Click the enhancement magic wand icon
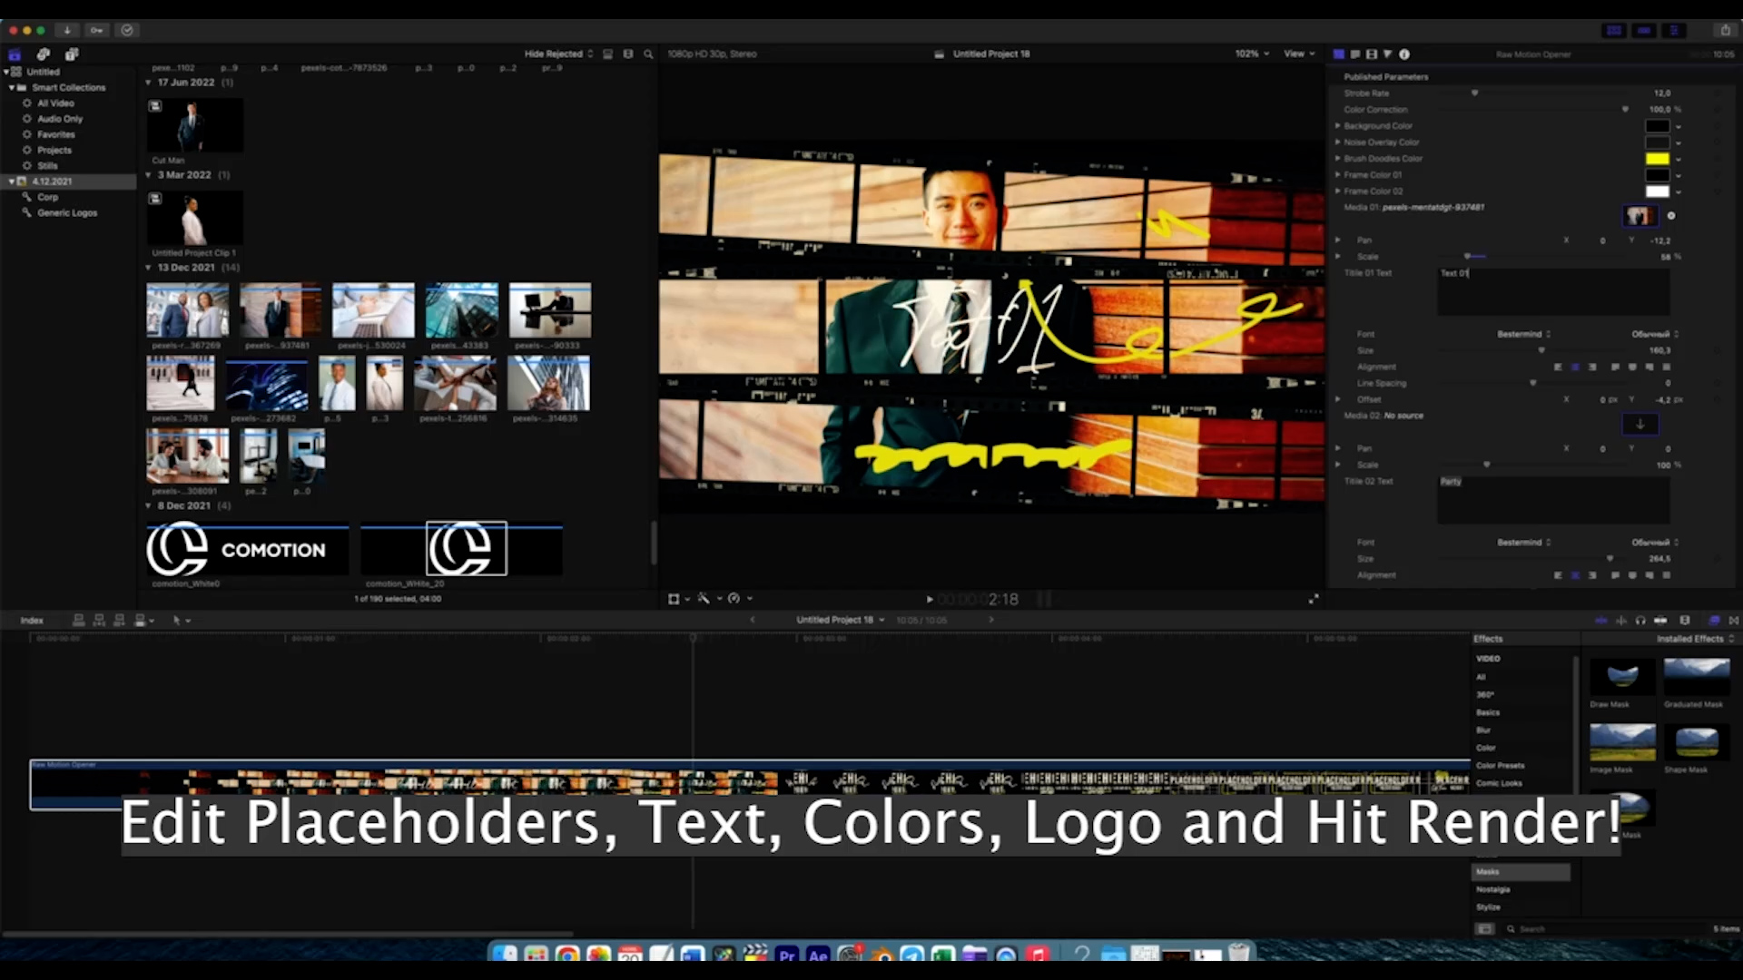 click(x=704, y=599)
